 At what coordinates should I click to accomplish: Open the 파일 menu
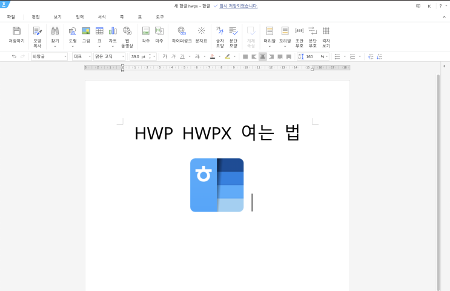pyautogui.click(x=11, y=17)
